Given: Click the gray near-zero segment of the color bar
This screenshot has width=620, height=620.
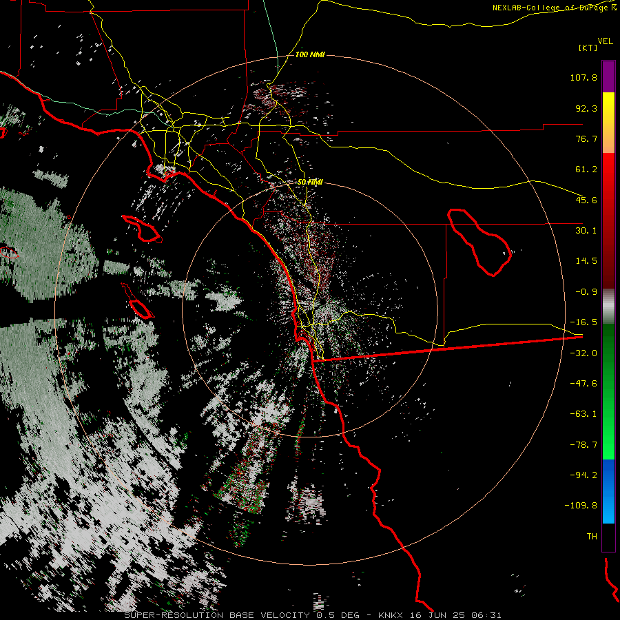Looking at the screenshot, I should (608, 307).
